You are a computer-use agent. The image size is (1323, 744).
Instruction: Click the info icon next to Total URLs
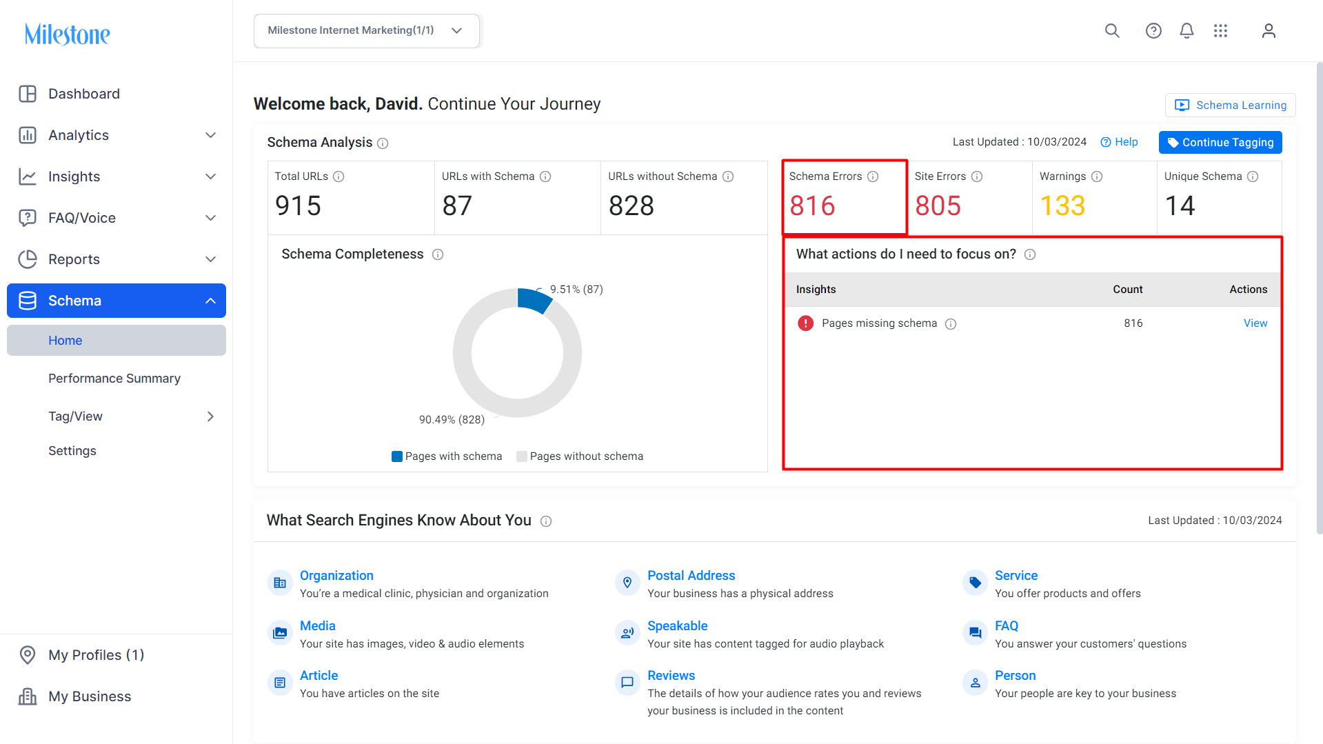339,177
